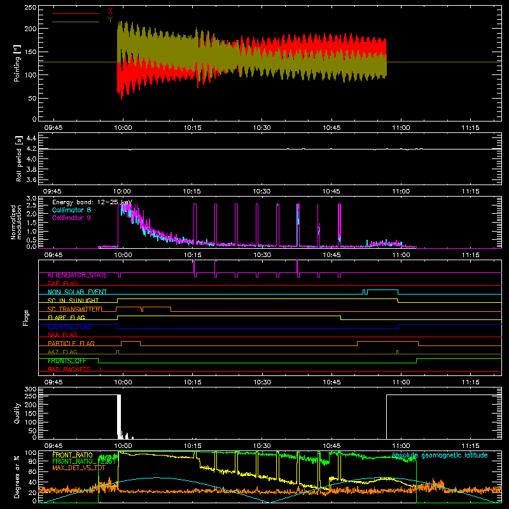Click the AAZ_FLAG label
Screen dimensions: 509x509
point(62,352)
